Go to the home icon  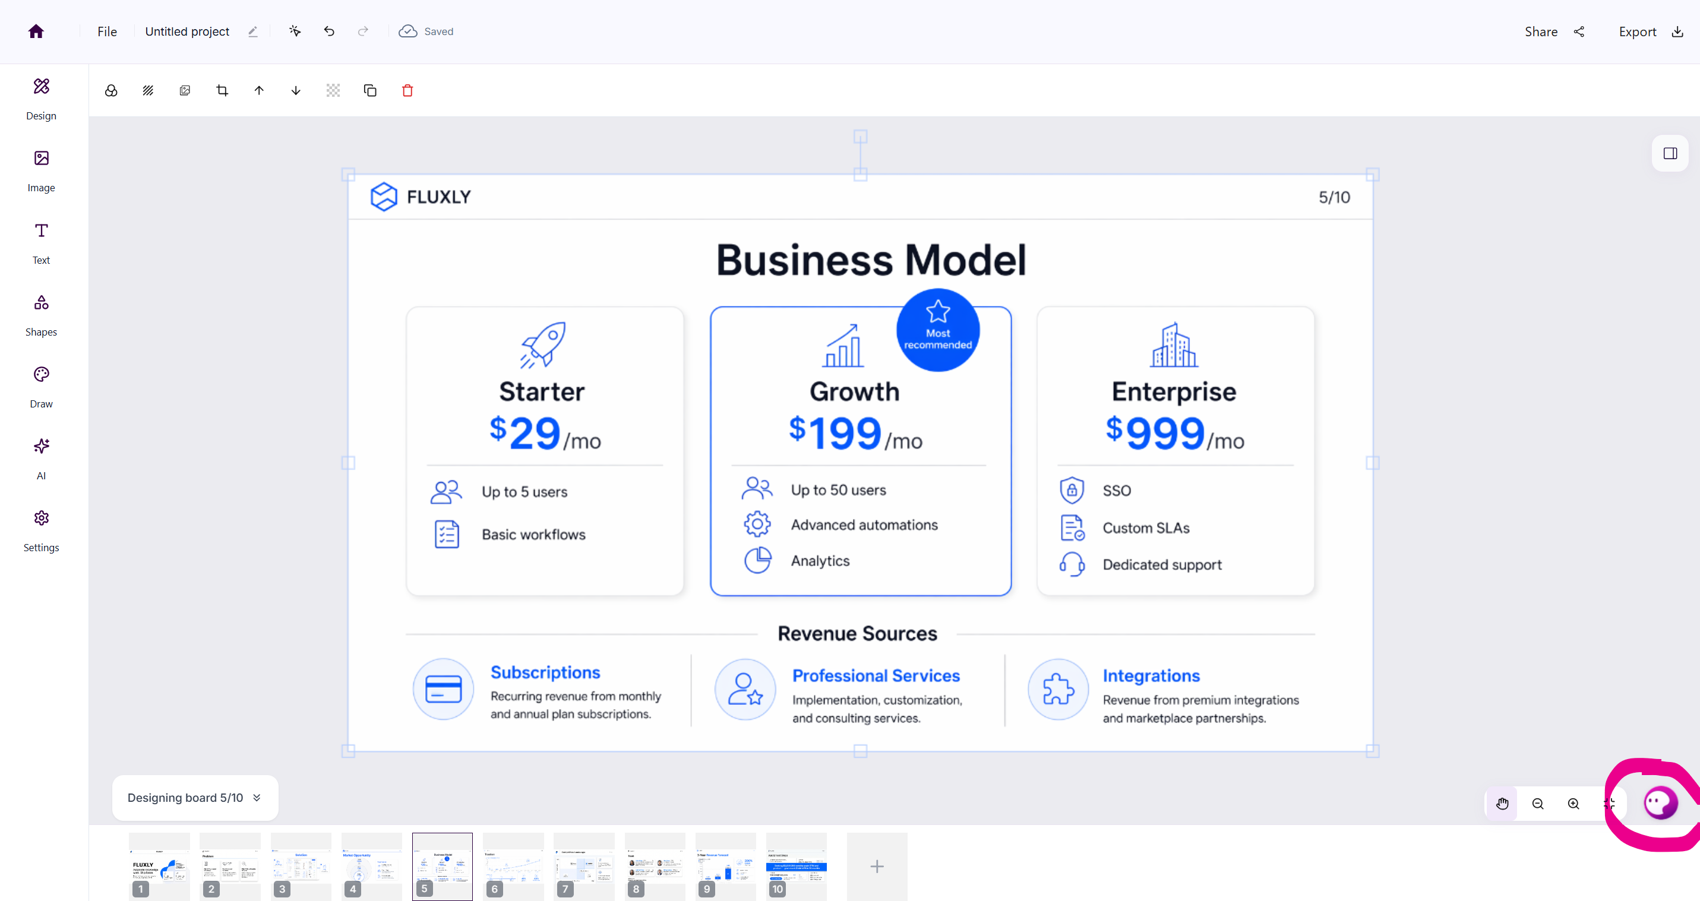coord(36,31)
